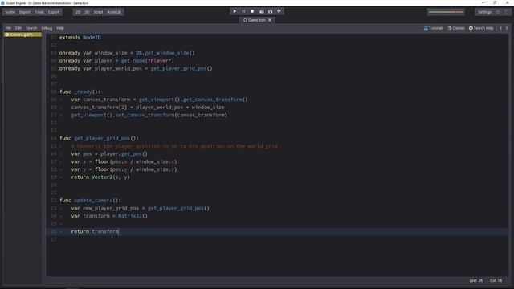Click the Godot logo in the title bar
Viewport: 514px width, 289px height.
2,3
